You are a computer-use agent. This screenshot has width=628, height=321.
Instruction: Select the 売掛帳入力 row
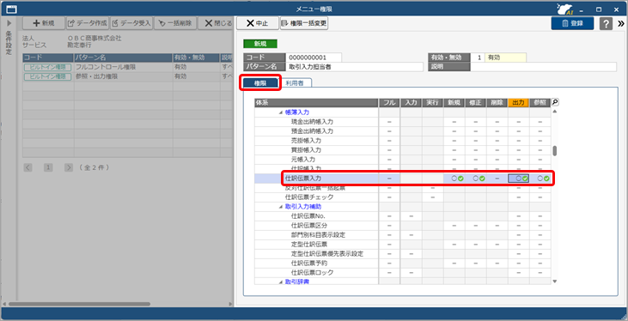[403, 141]
